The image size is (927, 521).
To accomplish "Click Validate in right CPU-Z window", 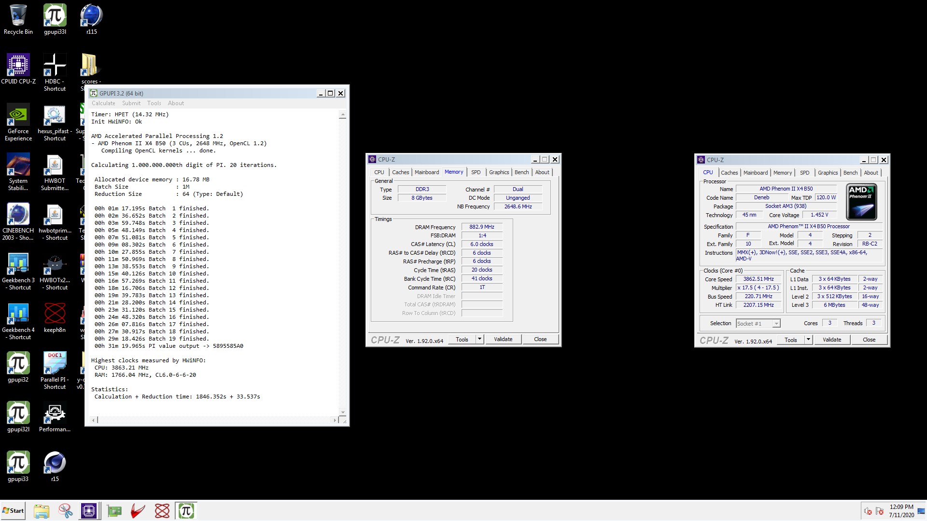I will 832,340.
